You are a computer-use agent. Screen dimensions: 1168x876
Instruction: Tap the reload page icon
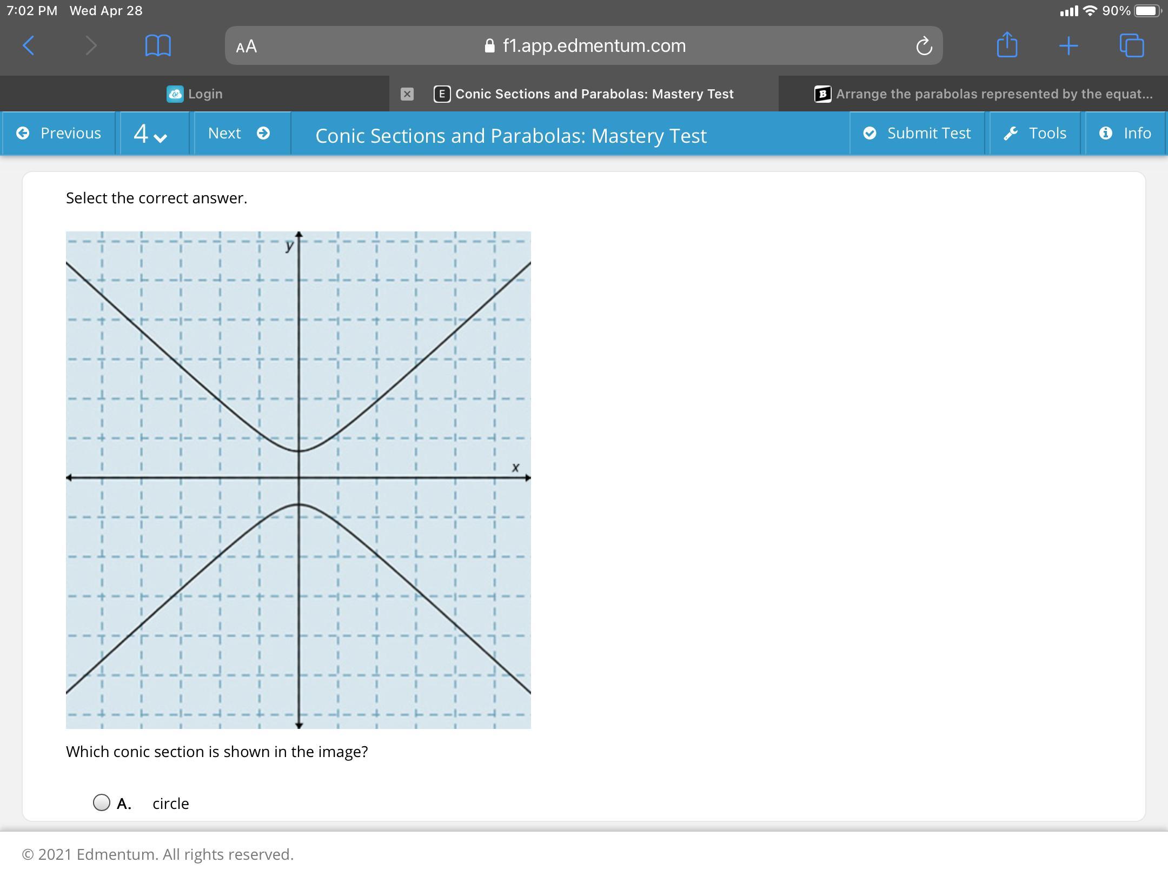[x=924, y=46]
